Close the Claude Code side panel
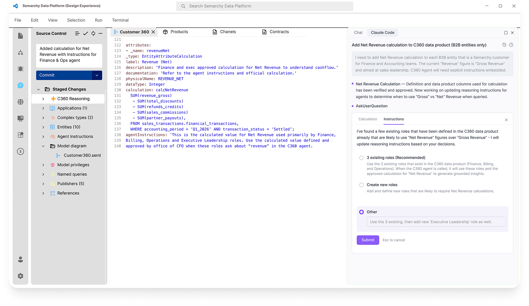The image size is (529, 306). coord(512,33)
